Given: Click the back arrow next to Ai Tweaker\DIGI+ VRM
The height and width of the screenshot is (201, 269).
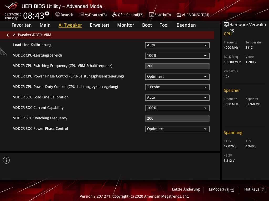Looking at the screenshot, I should pos(9,35).
